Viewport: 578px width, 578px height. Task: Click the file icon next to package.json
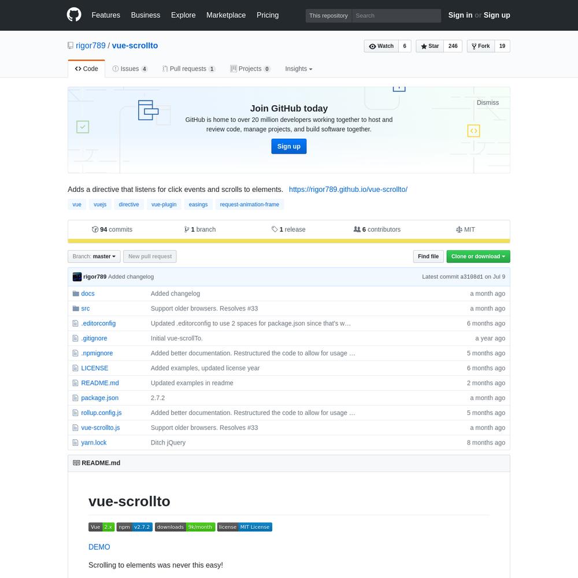pos(75,398)
